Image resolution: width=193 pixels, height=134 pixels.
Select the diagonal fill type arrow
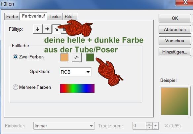[57, 29]
